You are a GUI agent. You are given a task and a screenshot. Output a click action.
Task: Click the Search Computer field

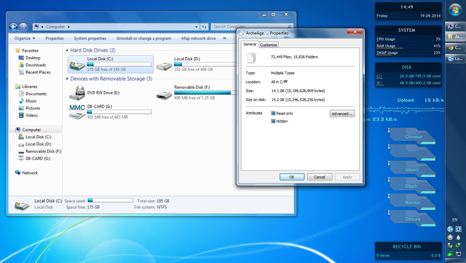(253, 27)
